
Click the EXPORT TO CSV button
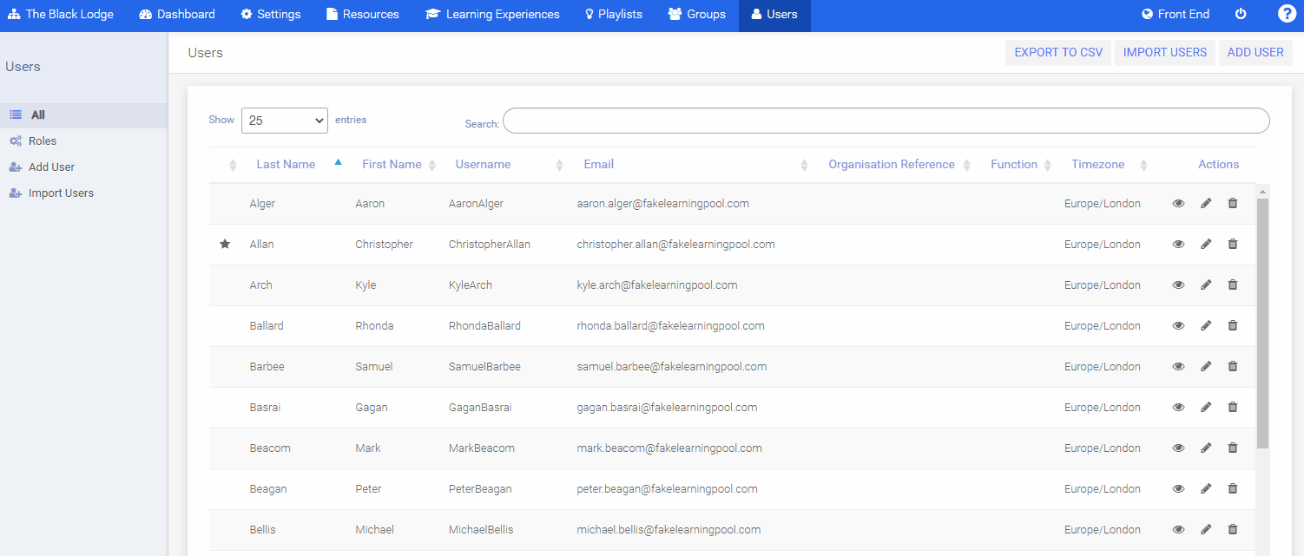pos(1058,53)
